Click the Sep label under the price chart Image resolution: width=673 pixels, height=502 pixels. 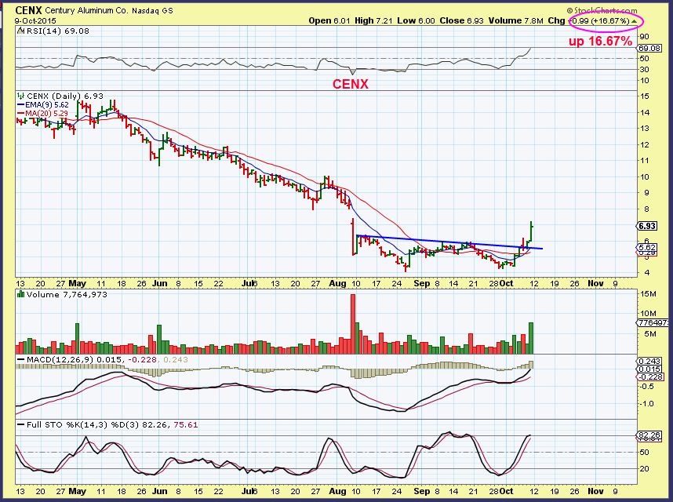[x=422, y=283]
